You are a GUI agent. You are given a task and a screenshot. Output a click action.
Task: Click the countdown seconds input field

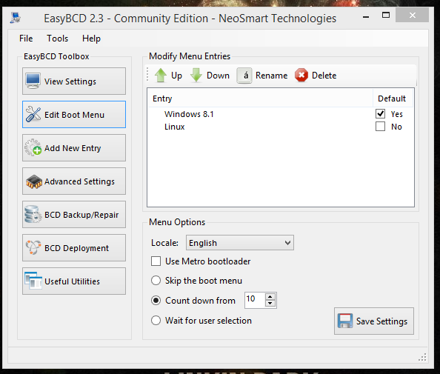[x=255, y=300]
